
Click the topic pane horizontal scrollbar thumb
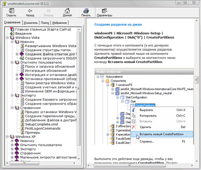[130, 165]
